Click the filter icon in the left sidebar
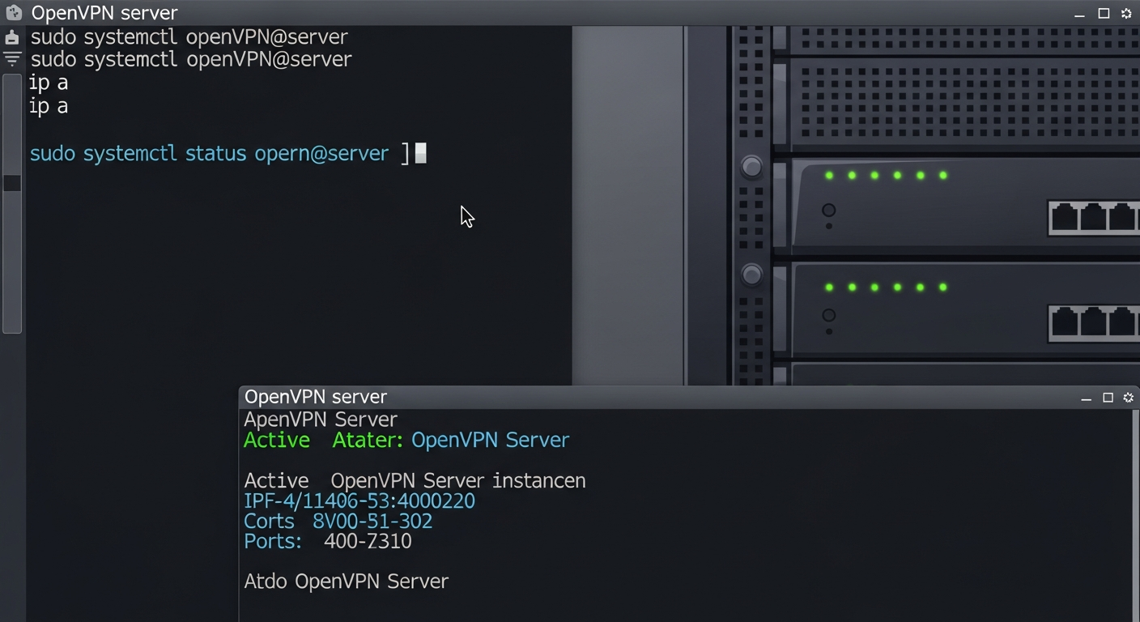The image size is (1140, 622). 11,58
